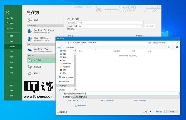The height and width of the screenshot is (120, 186).
Task: Click the 文档 folder path in backstage
Action: tap(76, 19)
